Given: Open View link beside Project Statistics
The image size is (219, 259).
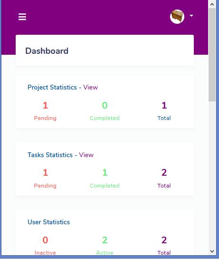Looking at the screenshot, I should [x=90, y=87].
